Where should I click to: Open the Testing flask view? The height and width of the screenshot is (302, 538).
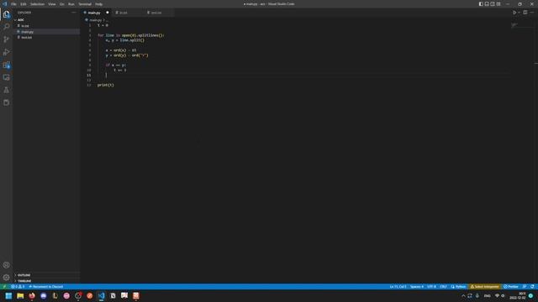[6, 90]
